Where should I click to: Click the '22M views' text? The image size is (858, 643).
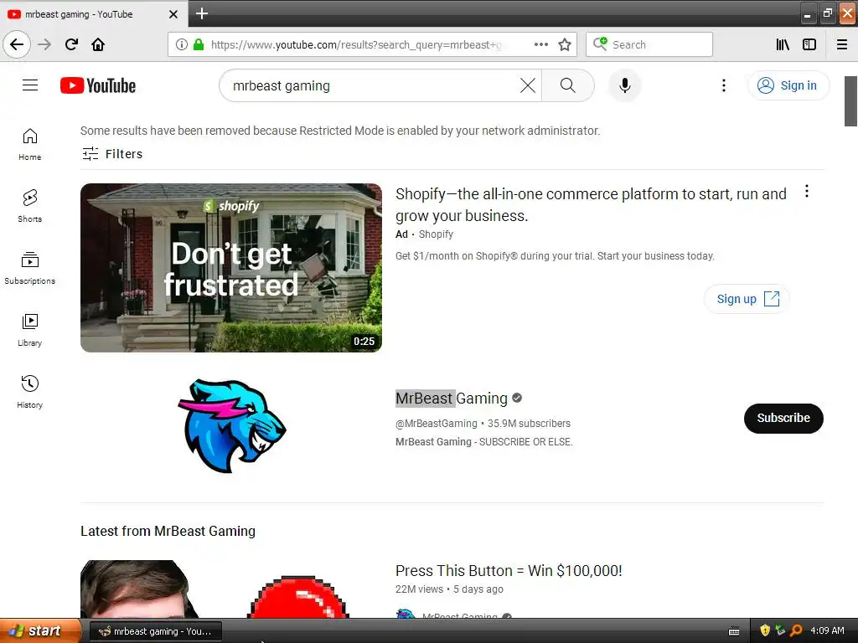(x=419, y=589)
